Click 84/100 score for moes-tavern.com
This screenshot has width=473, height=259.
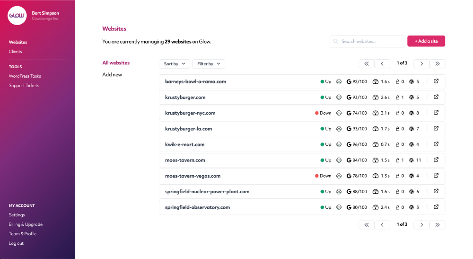359,160
